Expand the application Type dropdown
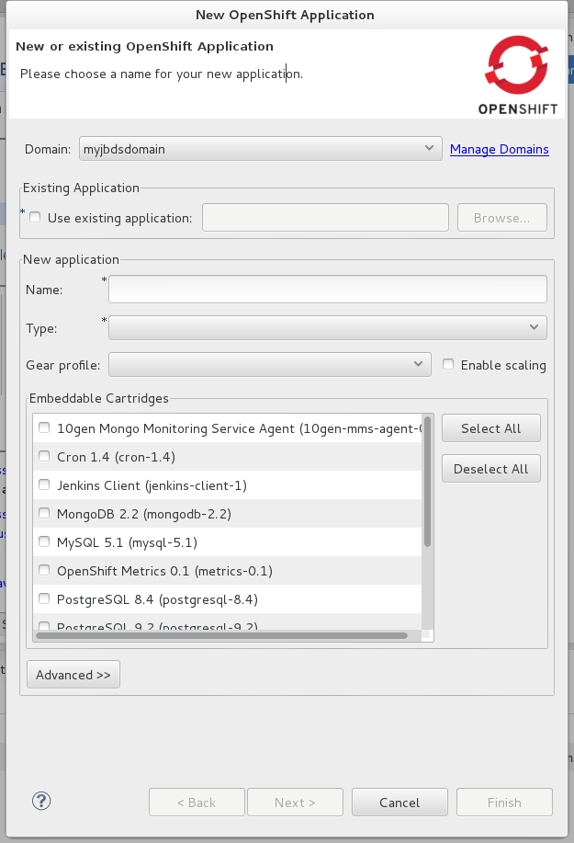574x843 pixels. 328,328
